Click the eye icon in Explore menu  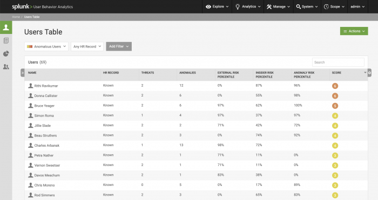click(x=208, y=7)
